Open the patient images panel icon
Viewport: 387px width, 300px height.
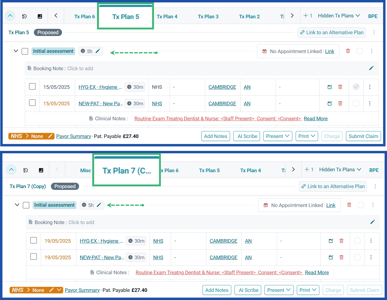(40, 16)
